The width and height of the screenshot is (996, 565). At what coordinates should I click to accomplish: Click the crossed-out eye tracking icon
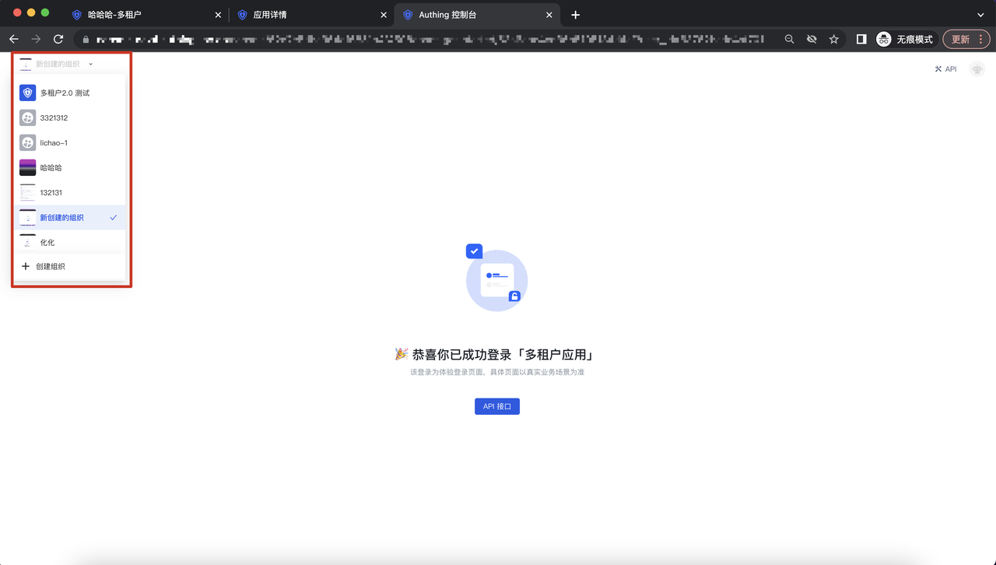click(x=812, y=39)
